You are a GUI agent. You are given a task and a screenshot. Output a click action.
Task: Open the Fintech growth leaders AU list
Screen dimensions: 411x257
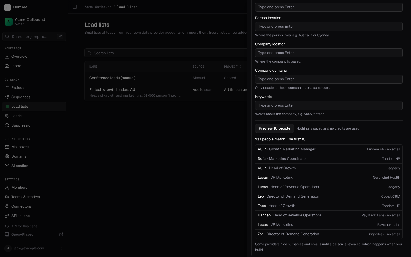point(112,90)
